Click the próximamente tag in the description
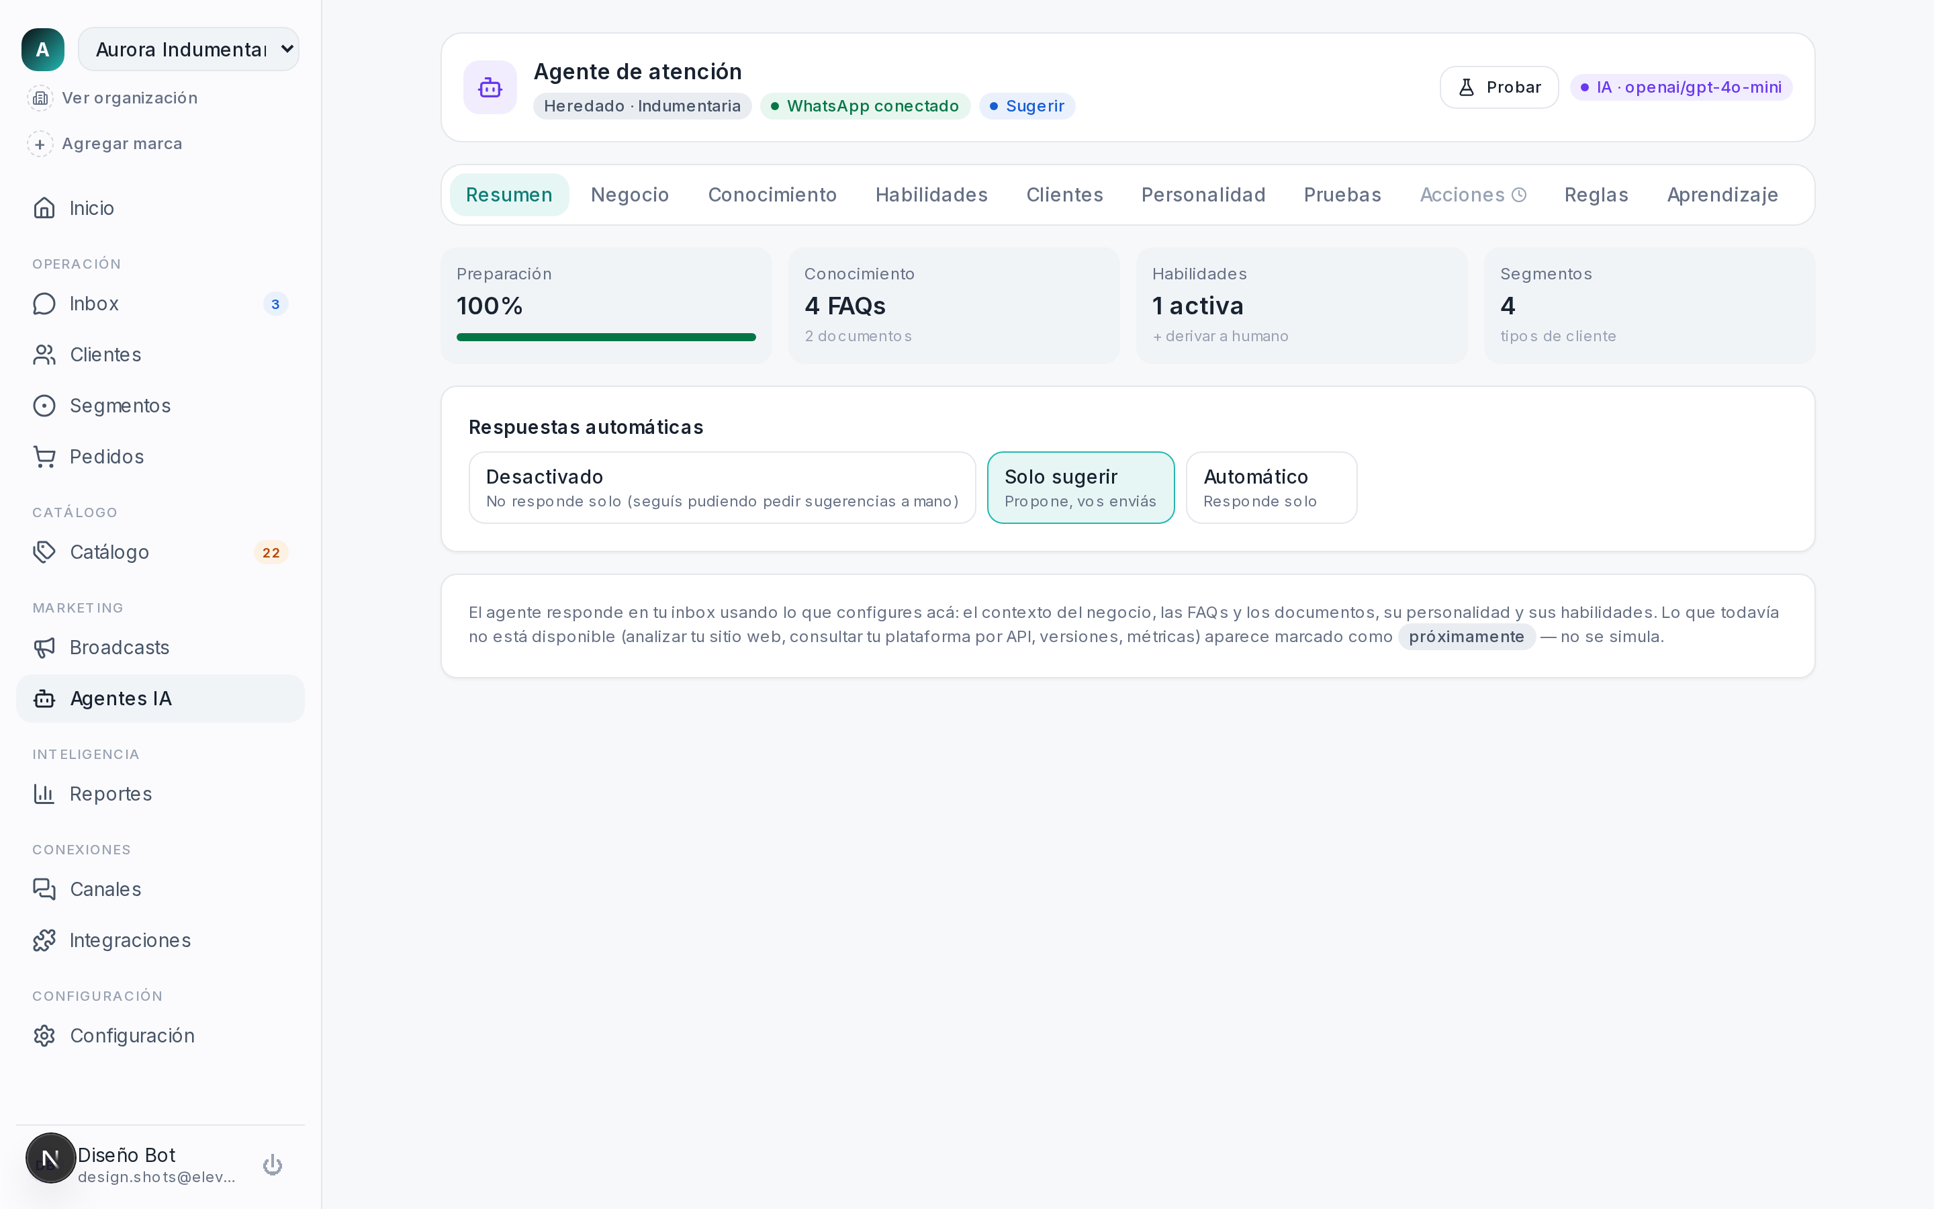This screenshot has width=1934, height=1209. 1467,637
